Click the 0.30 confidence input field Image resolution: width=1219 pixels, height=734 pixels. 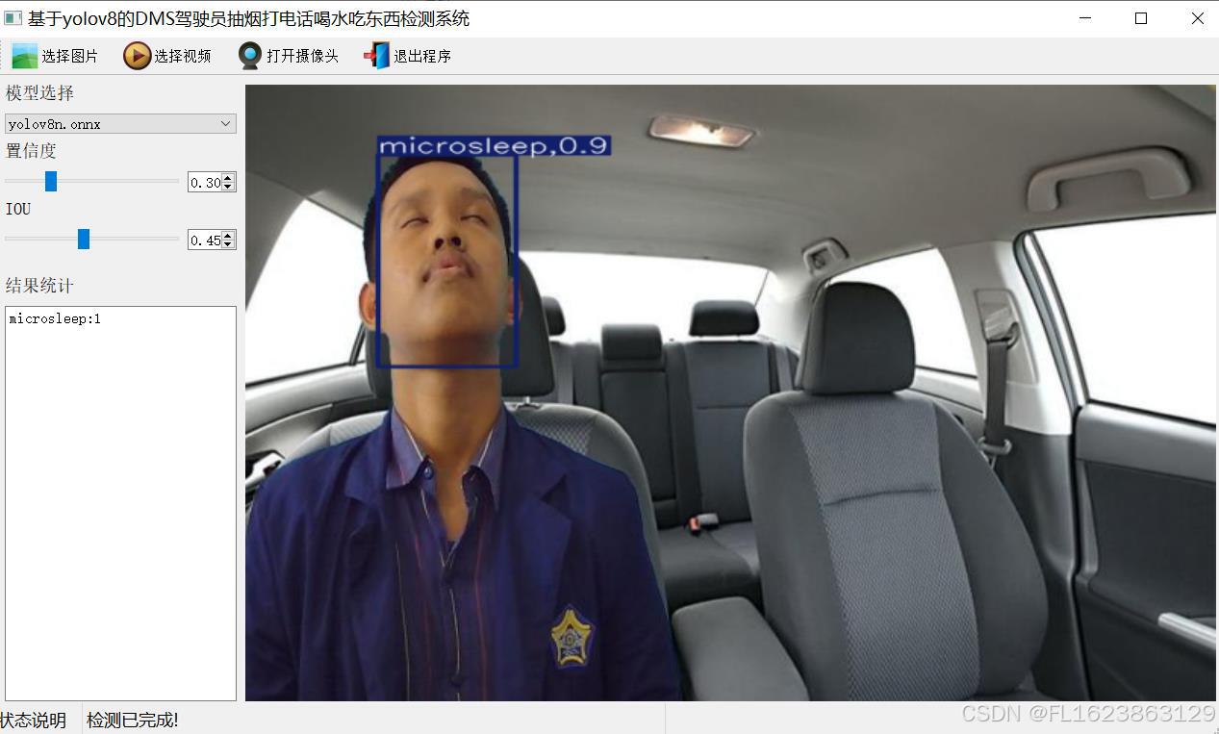coord(205,183)
